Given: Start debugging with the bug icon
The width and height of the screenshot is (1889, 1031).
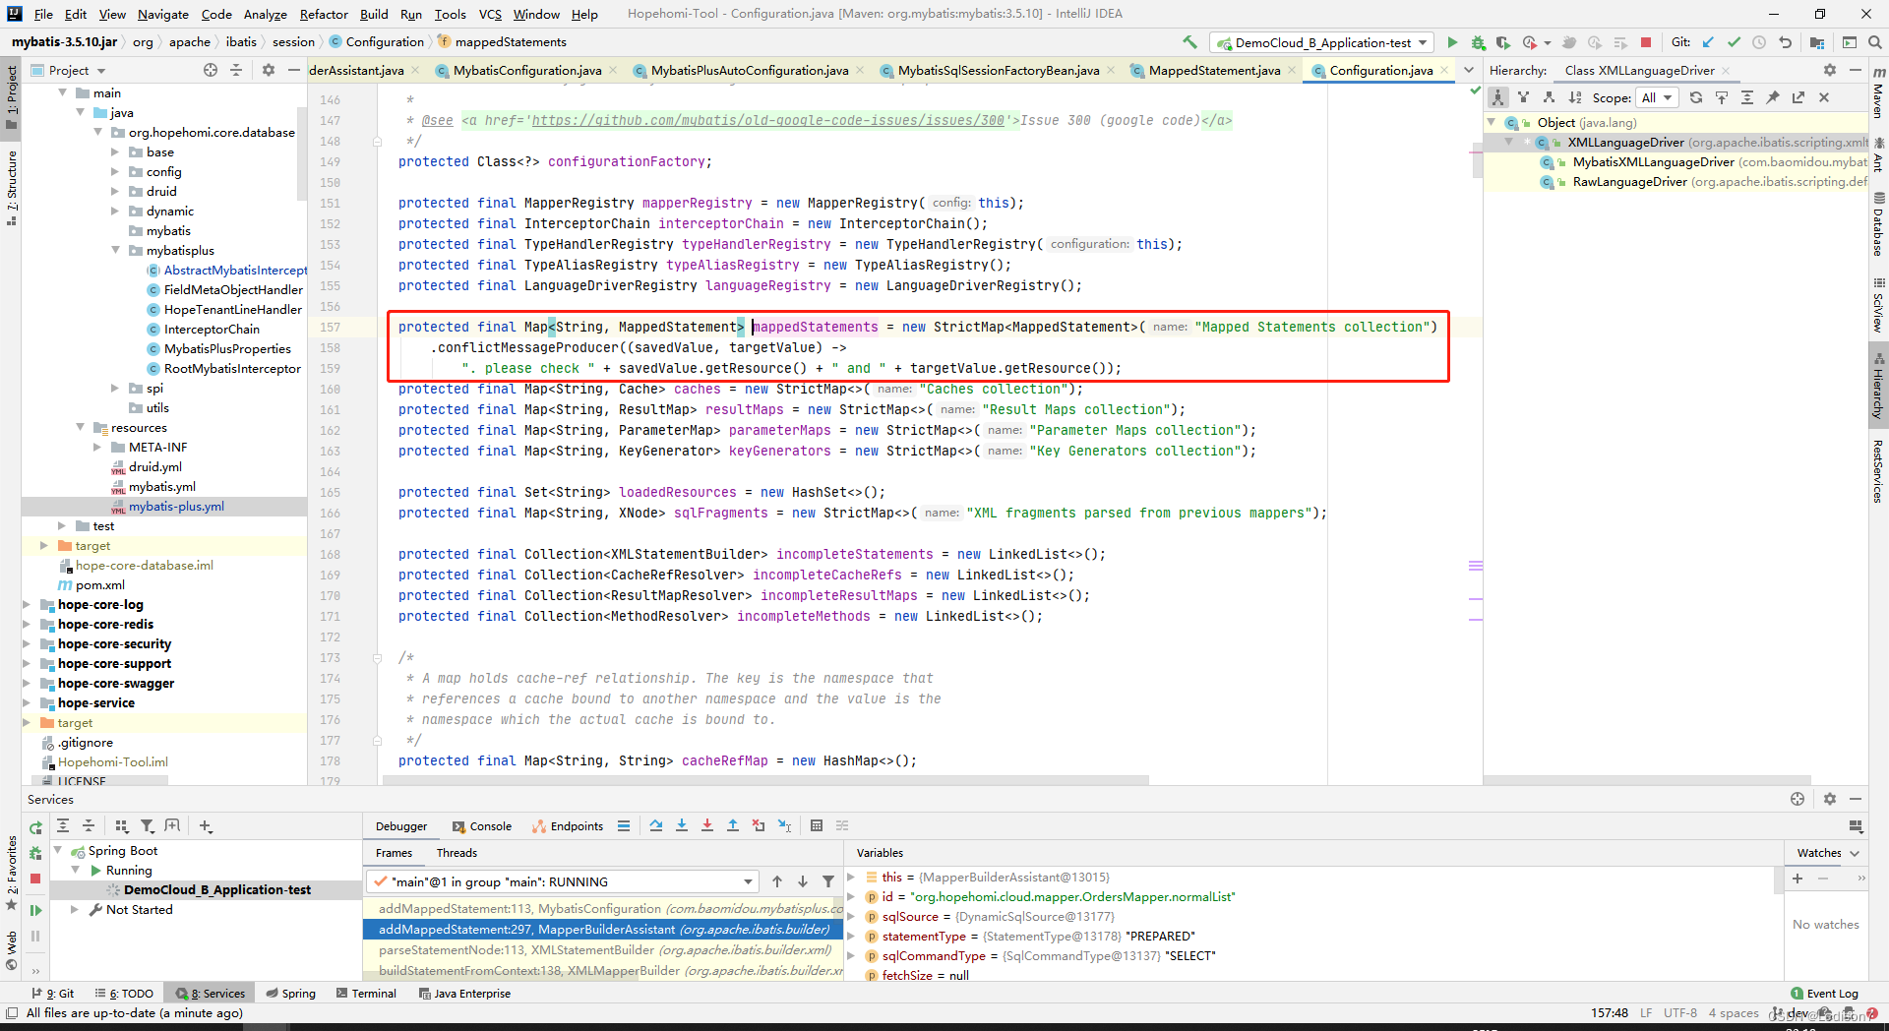Looking at the screenshot, I should coord(1478,42).
